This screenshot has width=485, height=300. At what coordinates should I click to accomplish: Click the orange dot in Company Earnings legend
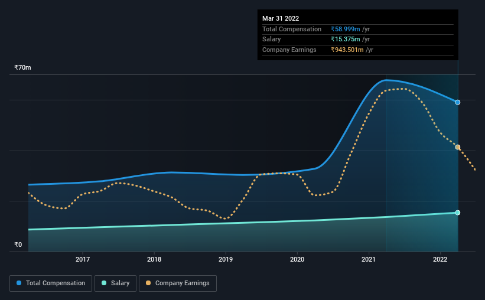[148, 283]
